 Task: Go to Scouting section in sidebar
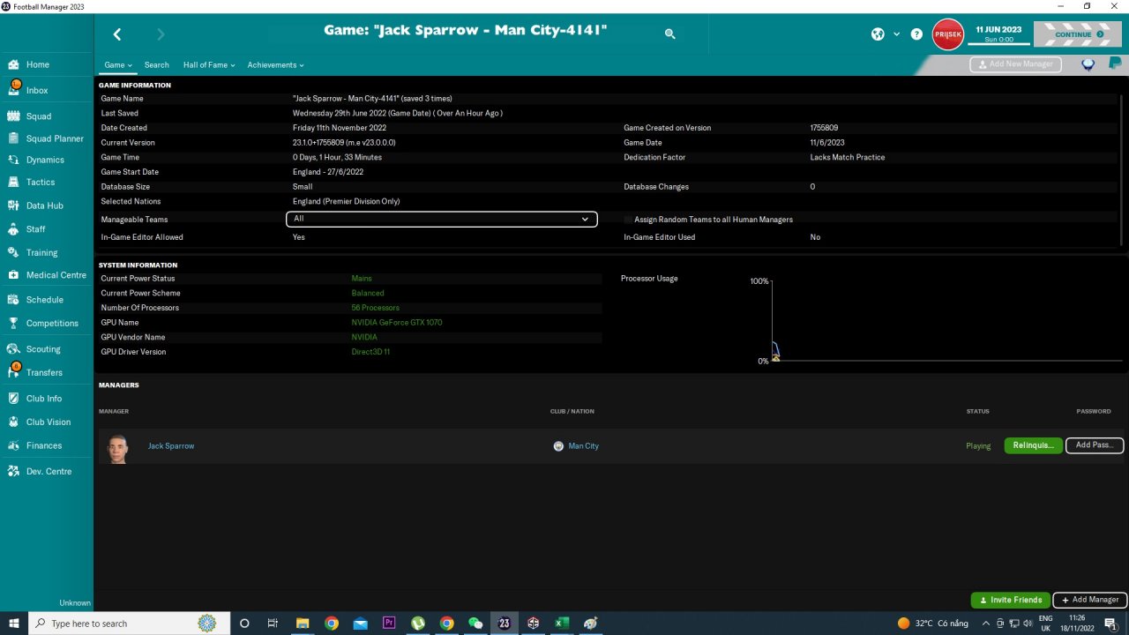(43, 349)
